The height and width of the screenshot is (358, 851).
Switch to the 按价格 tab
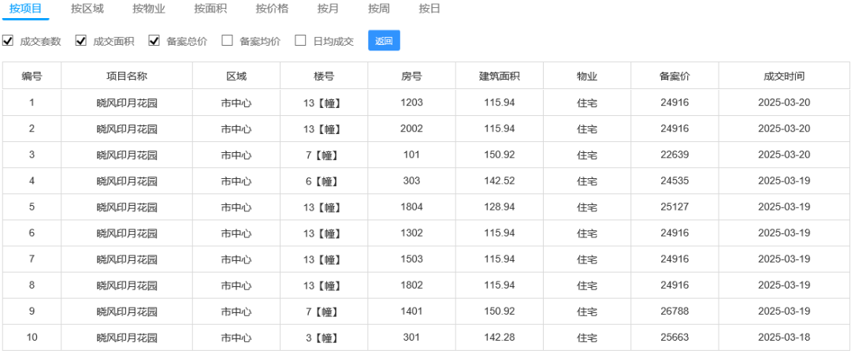click(272, 9)
